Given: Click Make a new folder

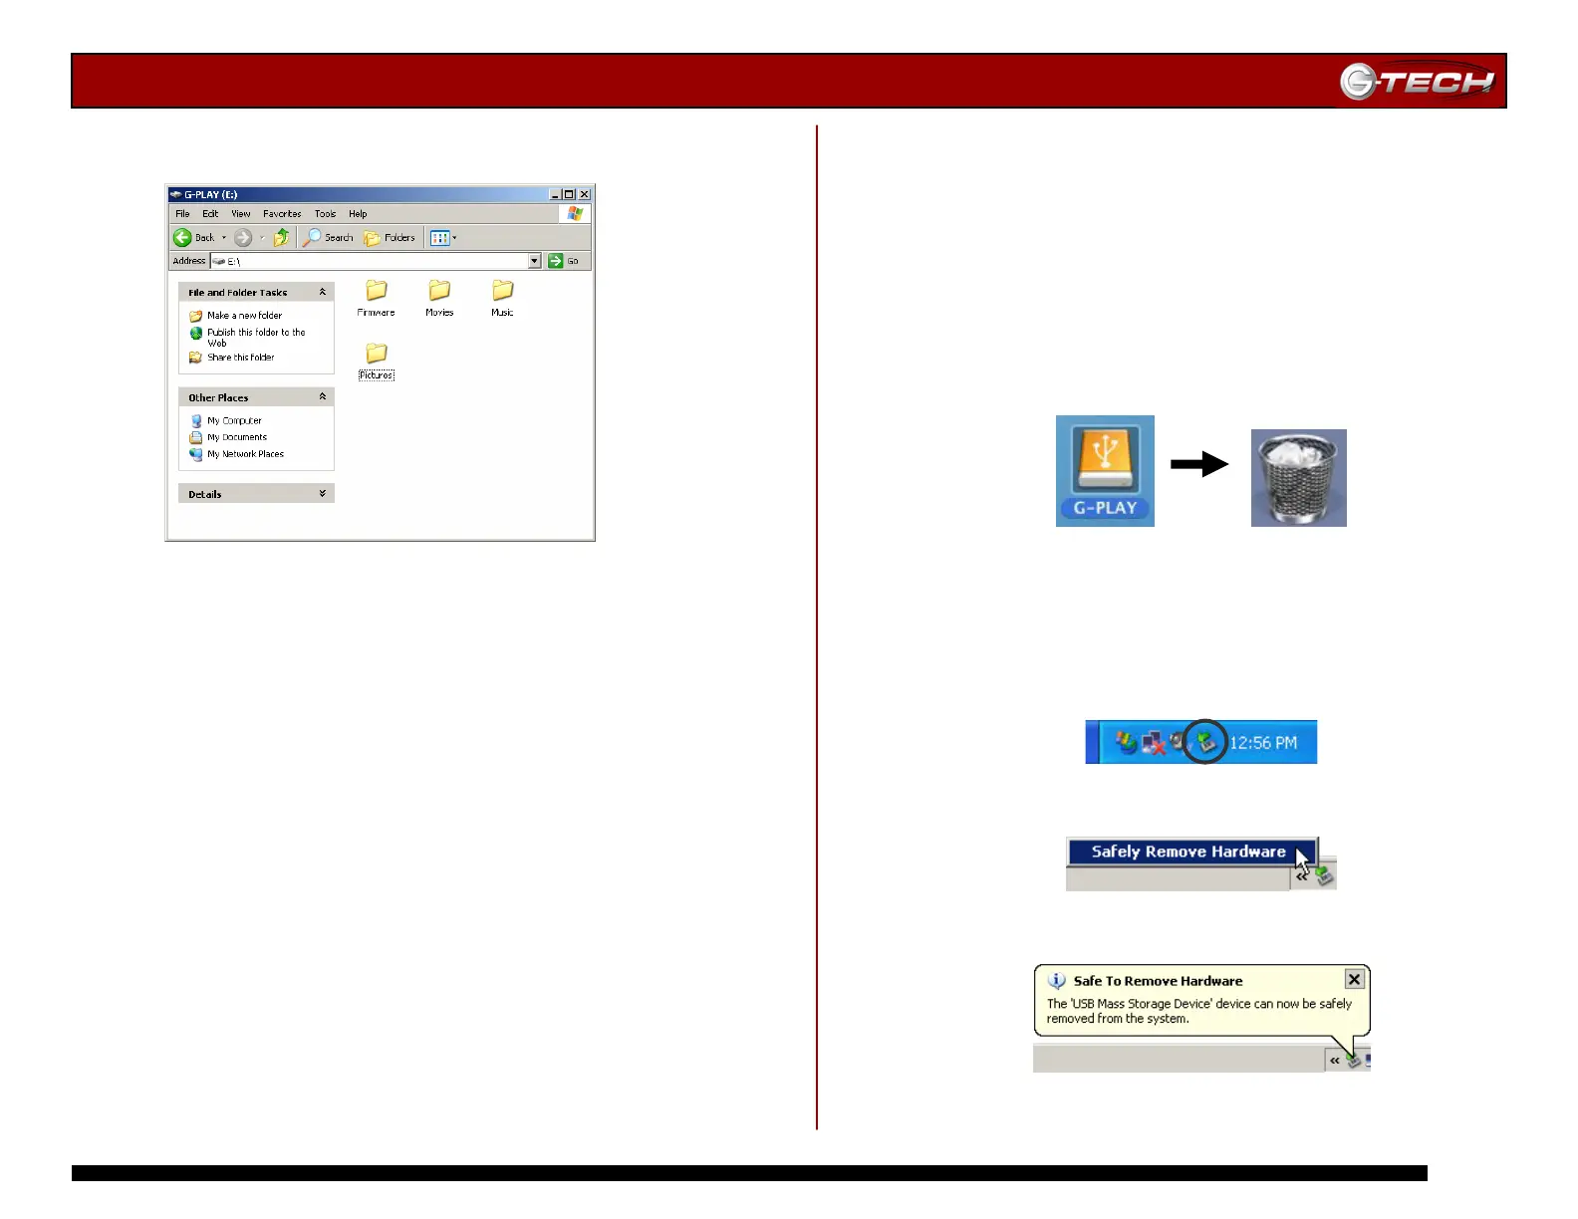Looking at the screenshot, I should pyautogui.click(x=236, y=316).
